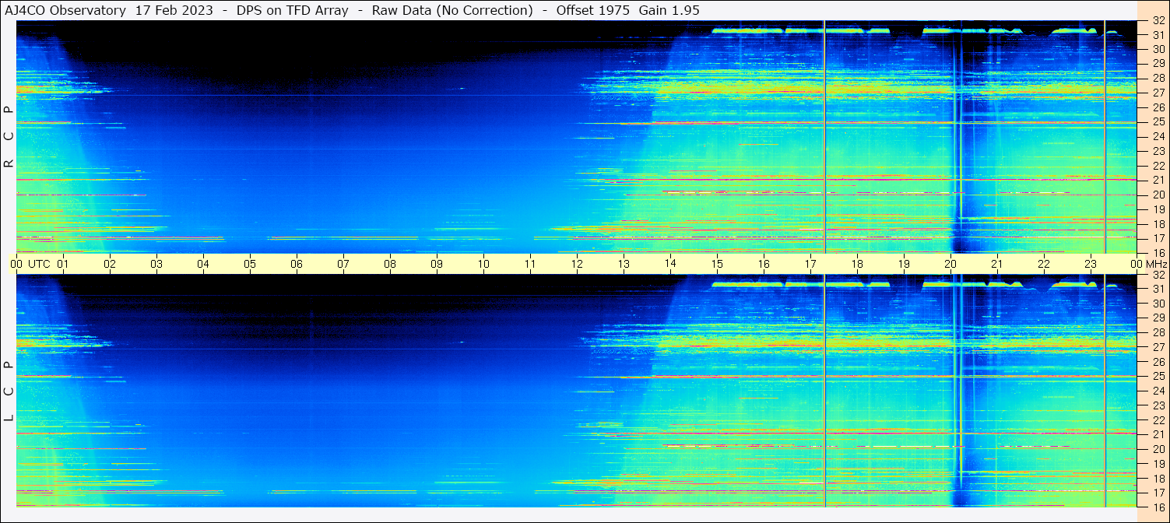The image size is (1170, 523).
Task: Click the 25 MHz label on the RCP scale
Action: tap(1157, 122)
